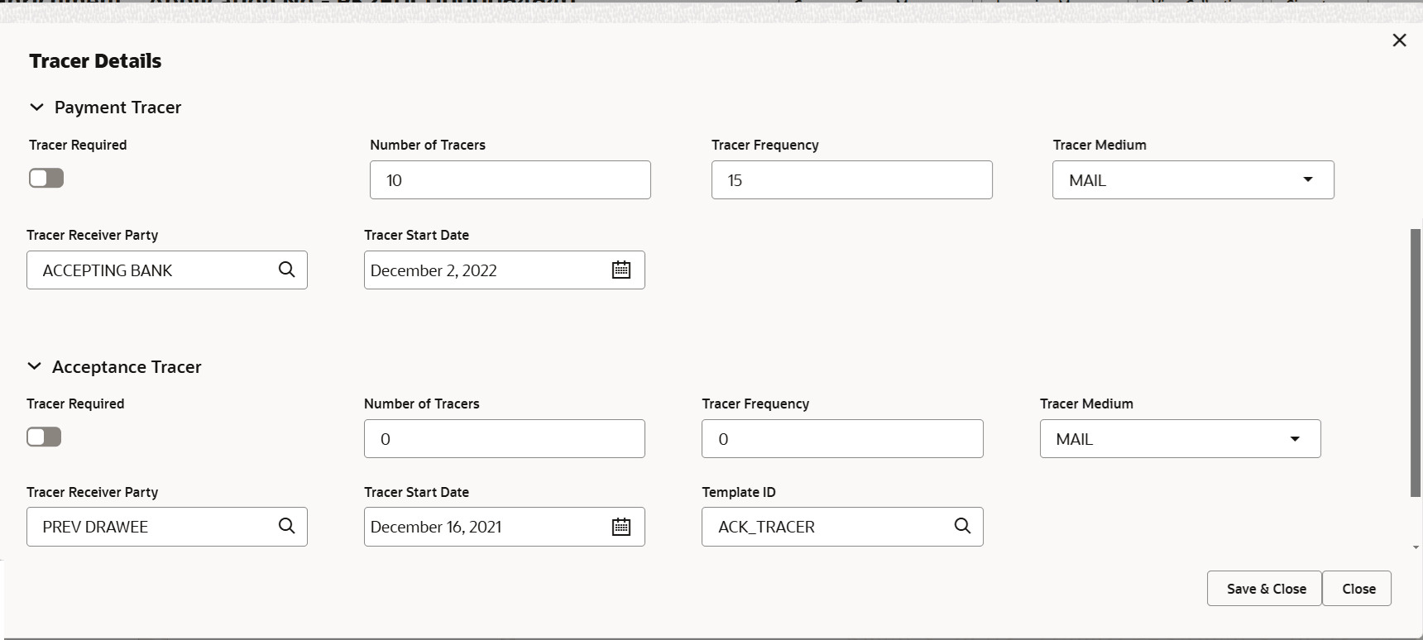Collapse the Payment Tracer section
The width and height of the screenshot is (1423, 640).
click(36, 107)
